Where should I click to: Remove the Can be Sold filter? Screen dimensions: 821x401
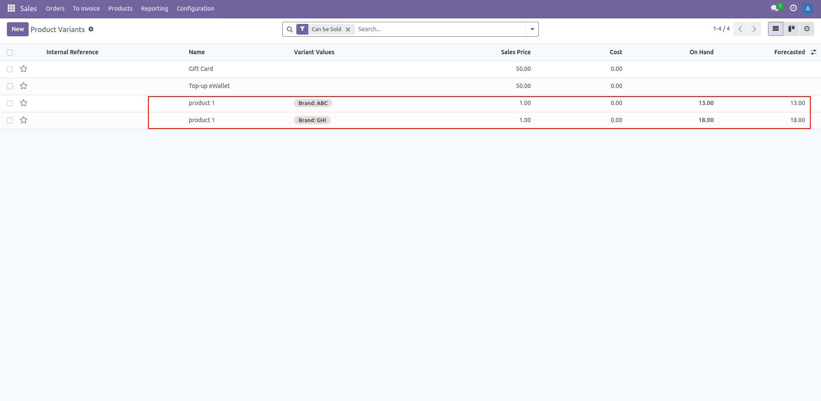[x=348, y=29]
